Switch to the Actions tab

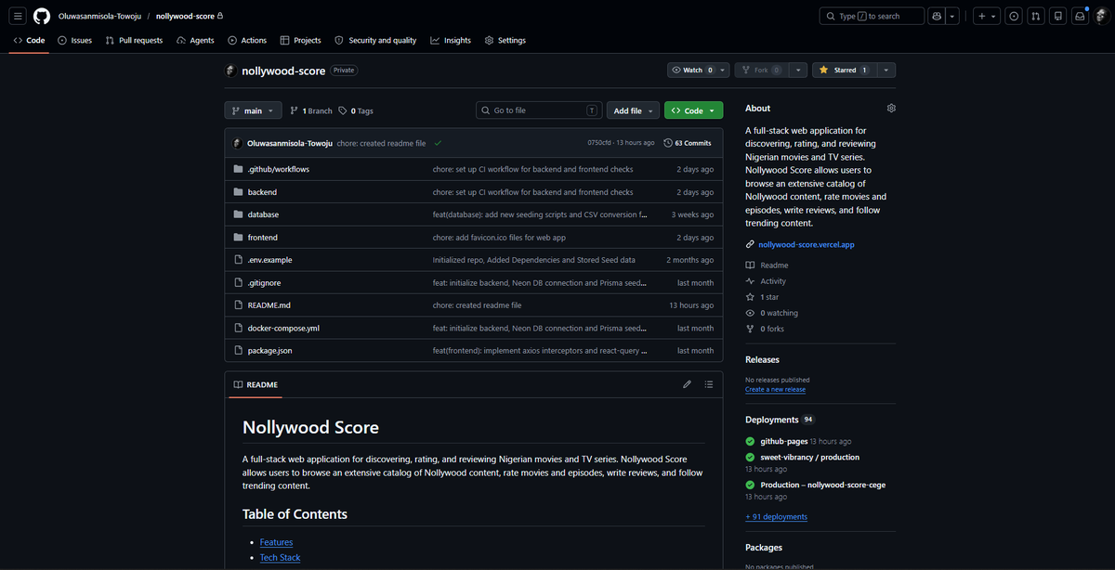pos(245,40)
